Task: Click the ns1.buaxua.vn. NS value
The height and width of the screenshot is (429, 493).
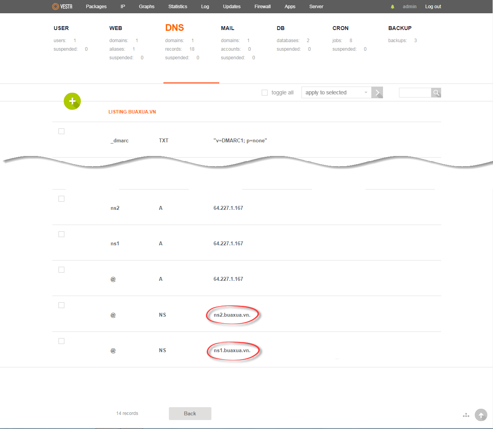Action: [x=232, y=350]
